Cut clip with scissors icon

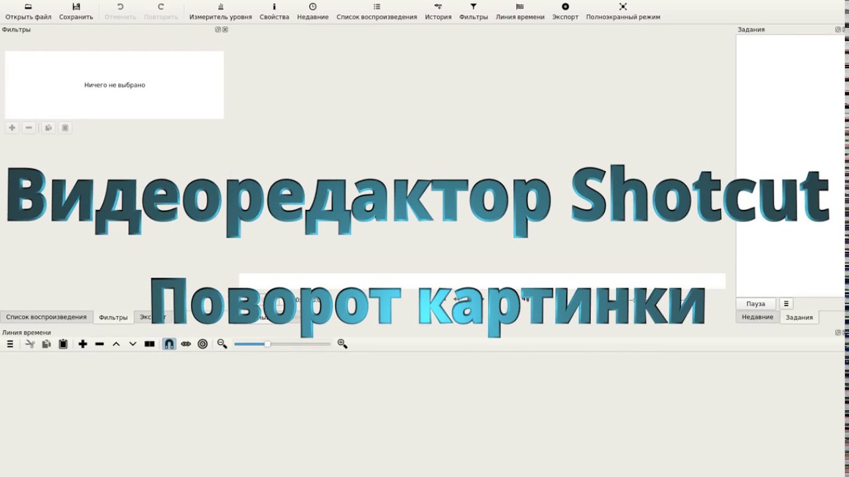point(30,344)
